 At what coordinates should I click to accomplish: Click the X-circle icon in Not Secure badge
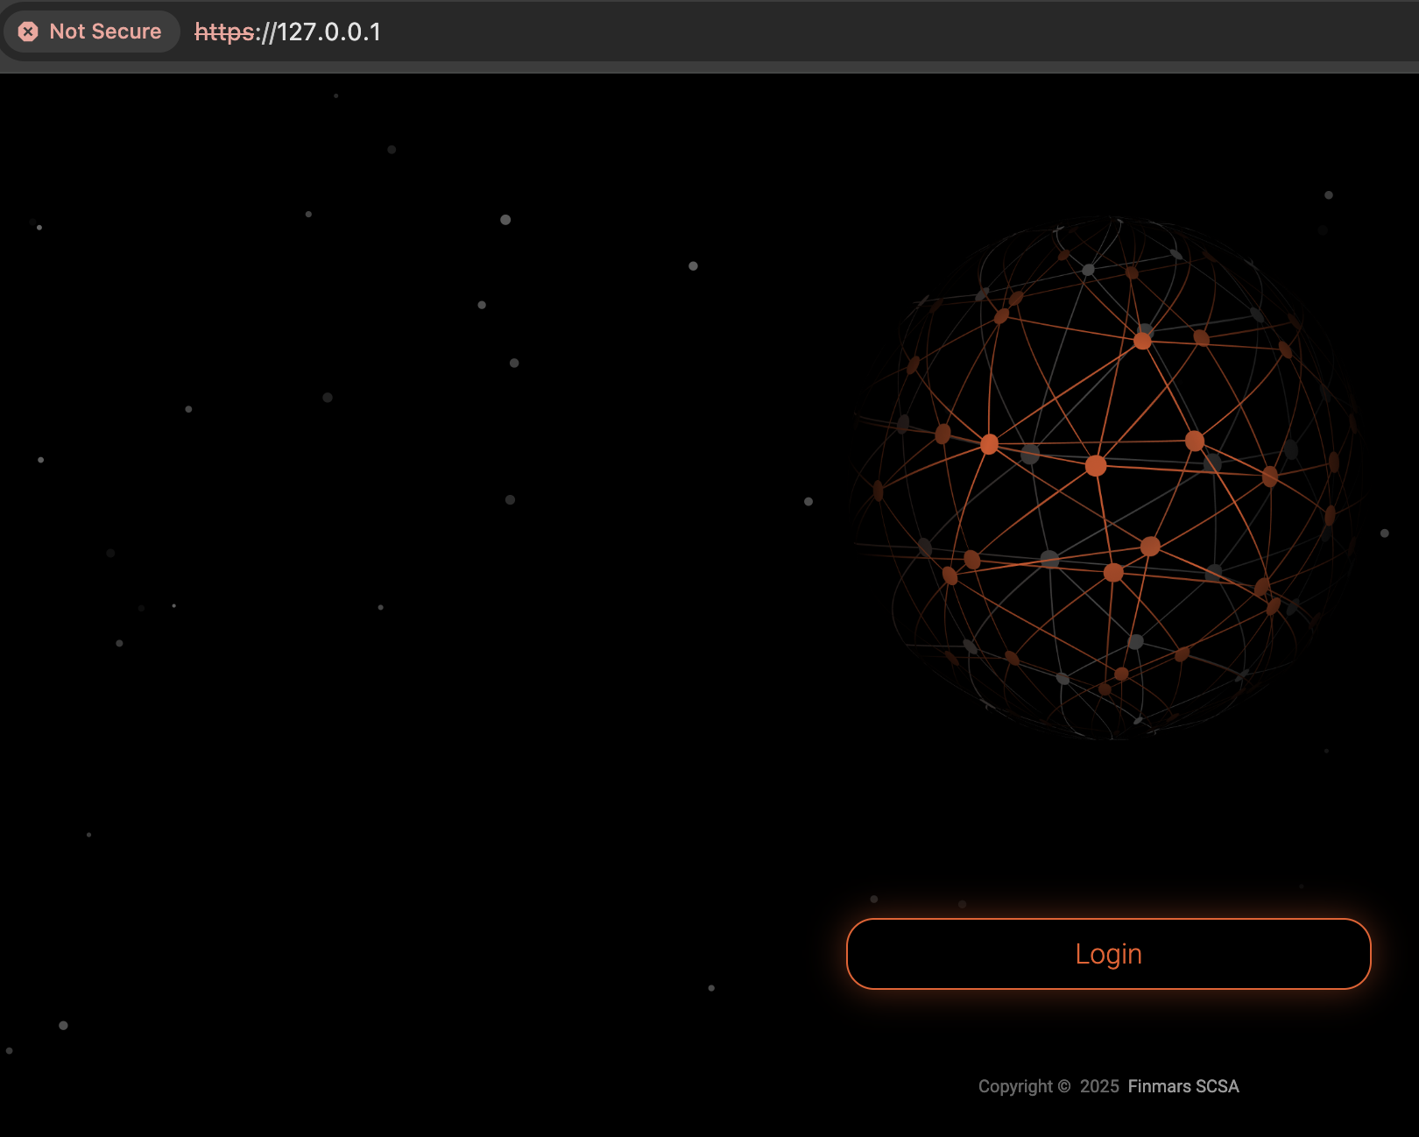29,32
